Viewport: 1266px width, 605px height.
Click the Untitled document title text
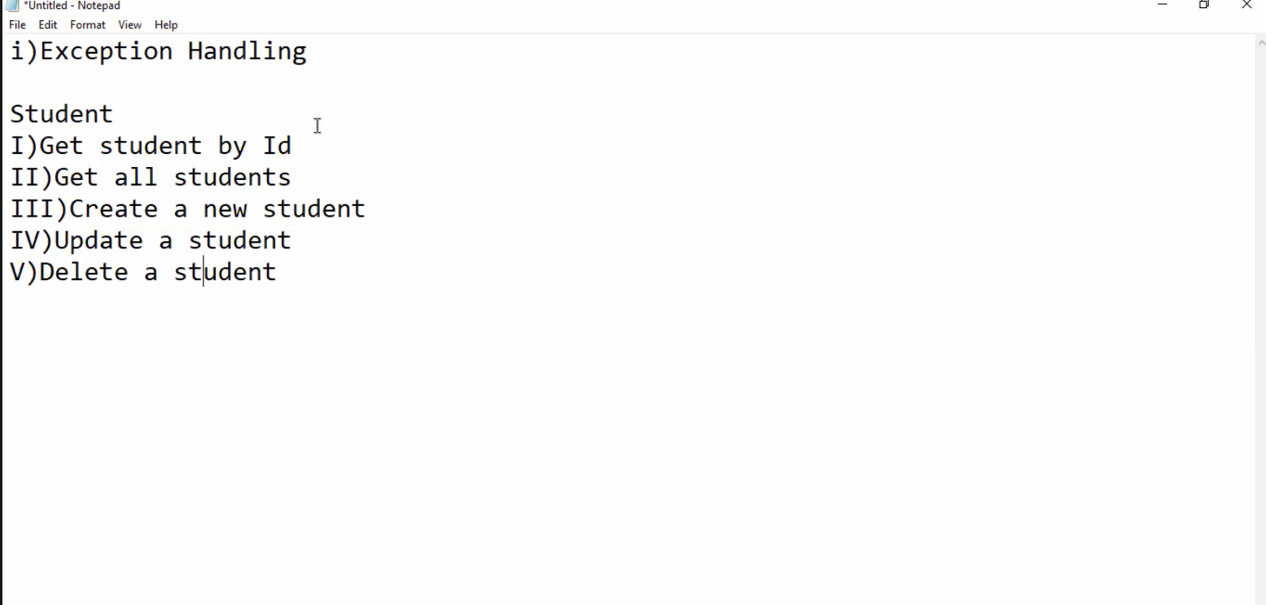coord(72,5)
